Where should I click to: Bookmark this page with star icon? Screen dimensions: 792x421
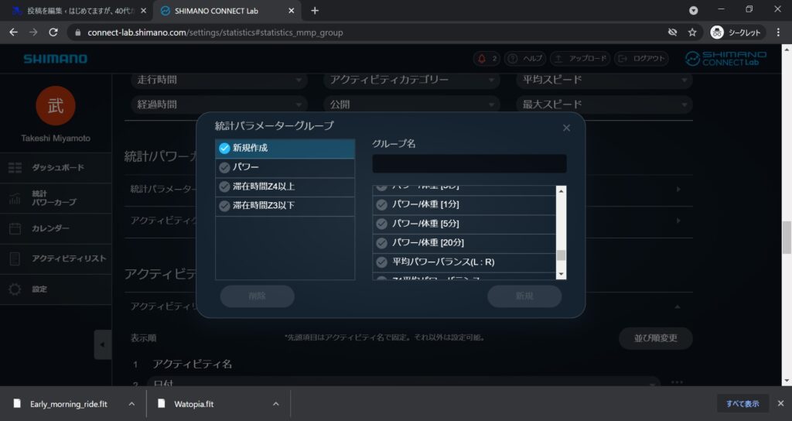[692, 33]
